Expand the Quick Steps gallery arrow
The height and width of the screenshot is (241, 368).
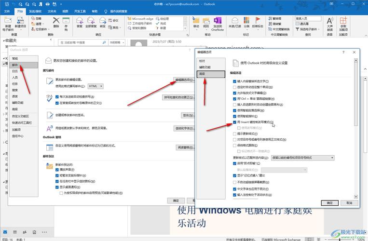(185, 28)
